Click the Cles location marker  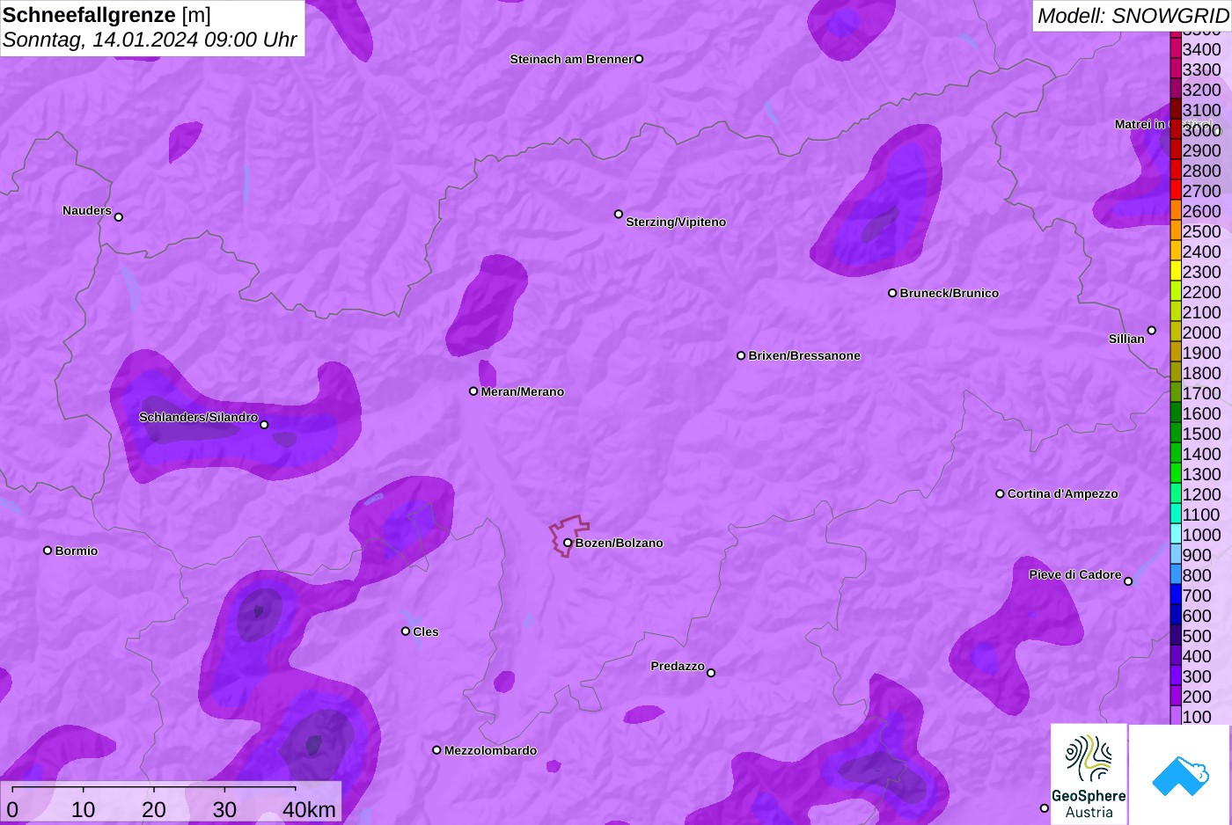406,631
